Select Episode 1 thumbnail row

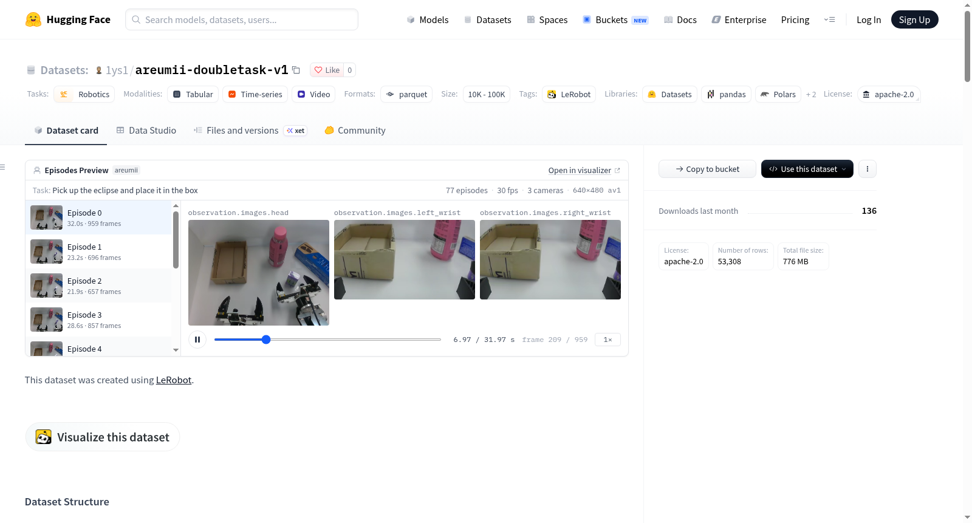[99, 251]
